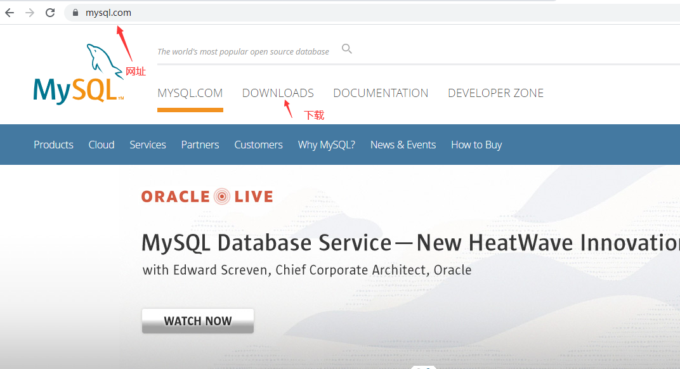
Task: Click the MySQL dolphin logo
Action: [x=79, y=74]
